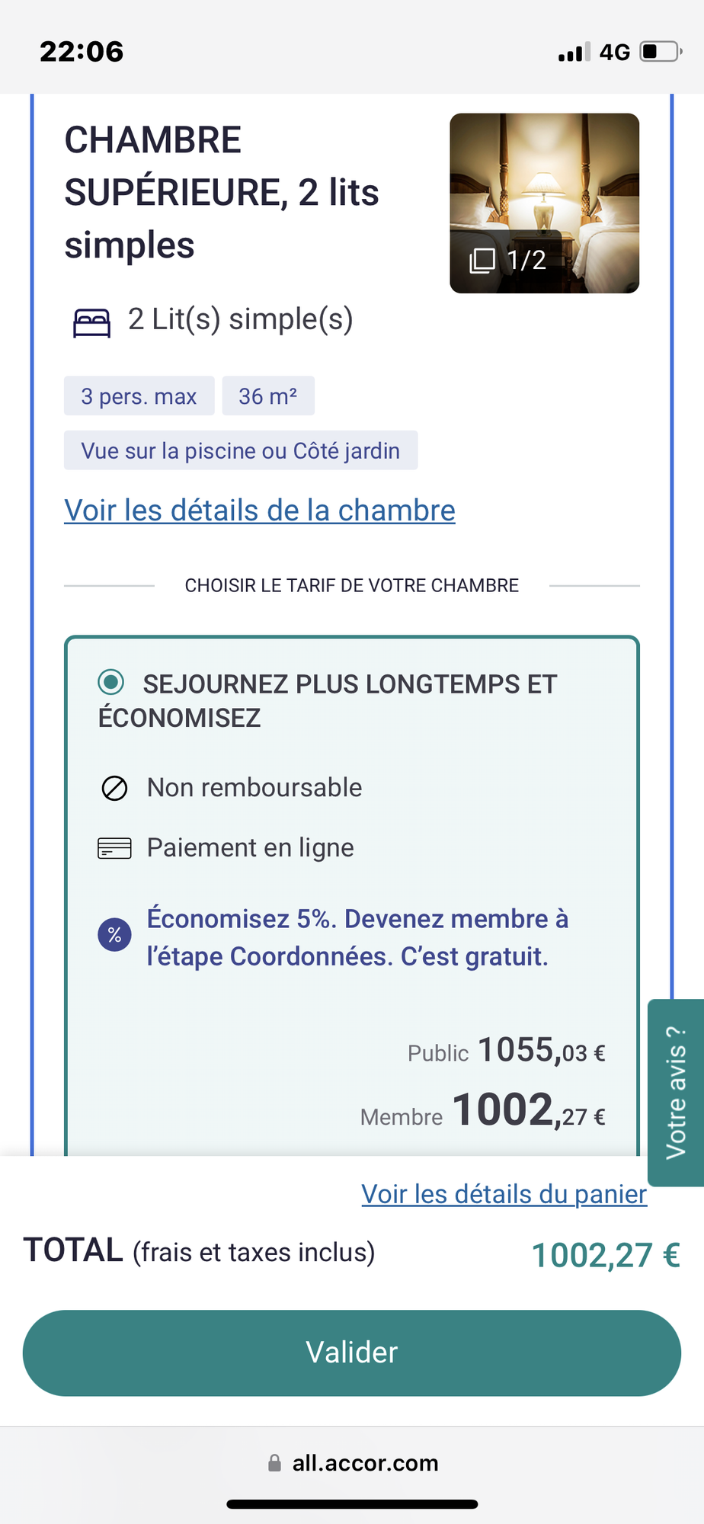Viewport: 704px width, 1524px height.
Task: Tap the battery indicator in status bar
Action: point(661,52)
